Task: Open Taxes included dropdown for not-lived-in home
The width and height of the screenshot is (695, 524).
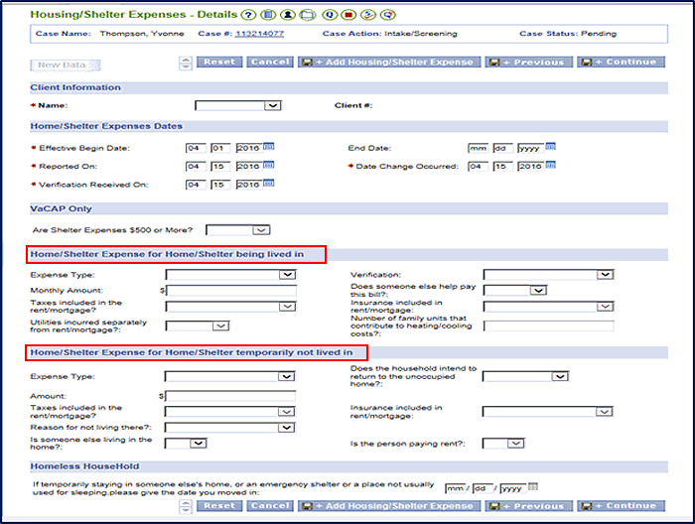Action: coord(229,412)
